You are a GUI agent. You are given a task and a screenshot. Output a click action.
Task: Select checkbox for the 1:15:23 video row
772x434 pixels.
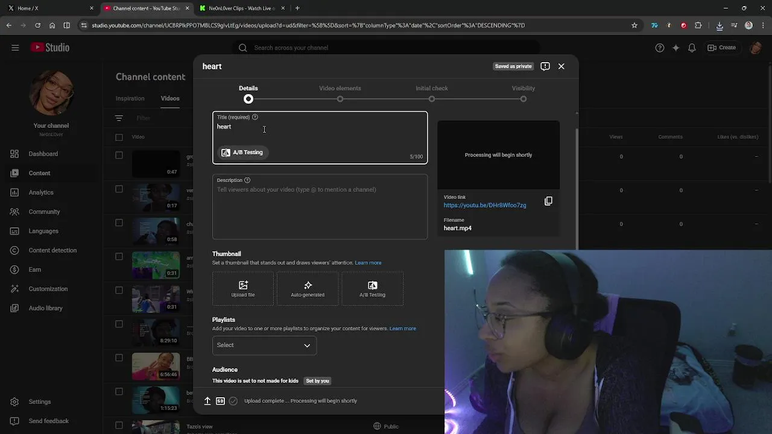click(x=119, y=392)
